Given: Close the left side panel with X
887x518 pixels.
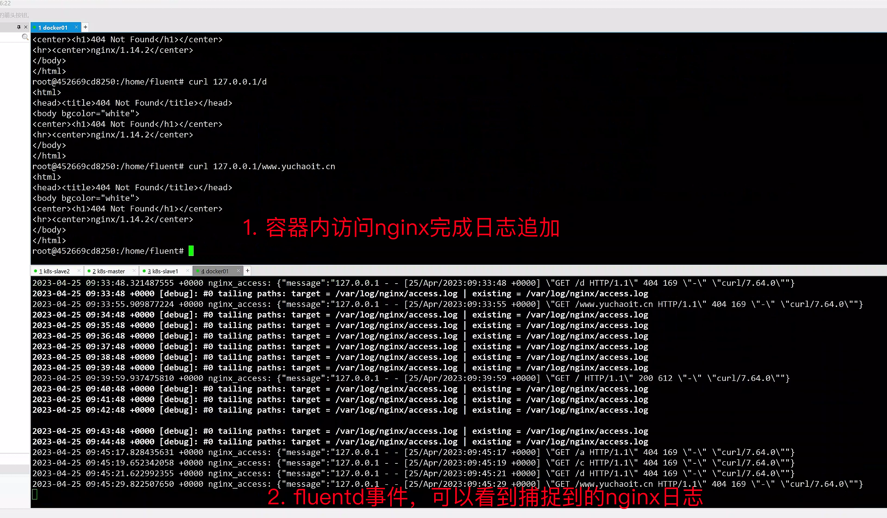Looking at the screenshot, I should (26, 27).
